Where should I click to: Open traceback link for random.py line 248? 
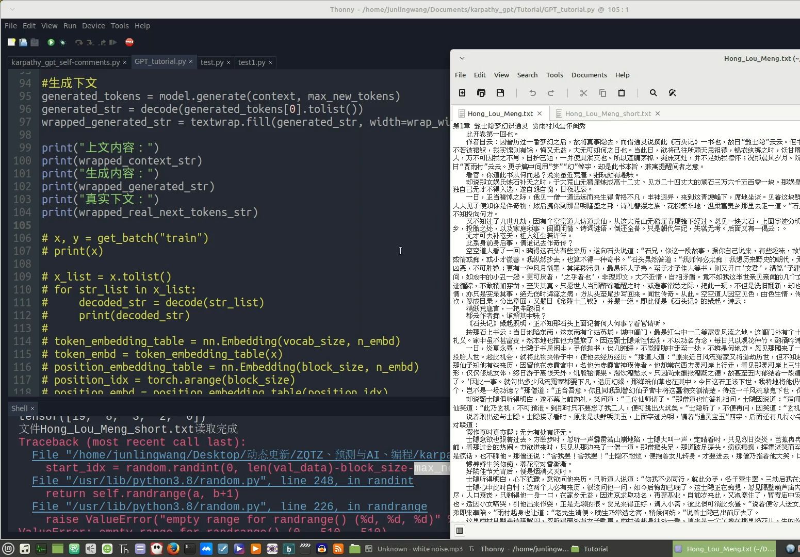223,481
